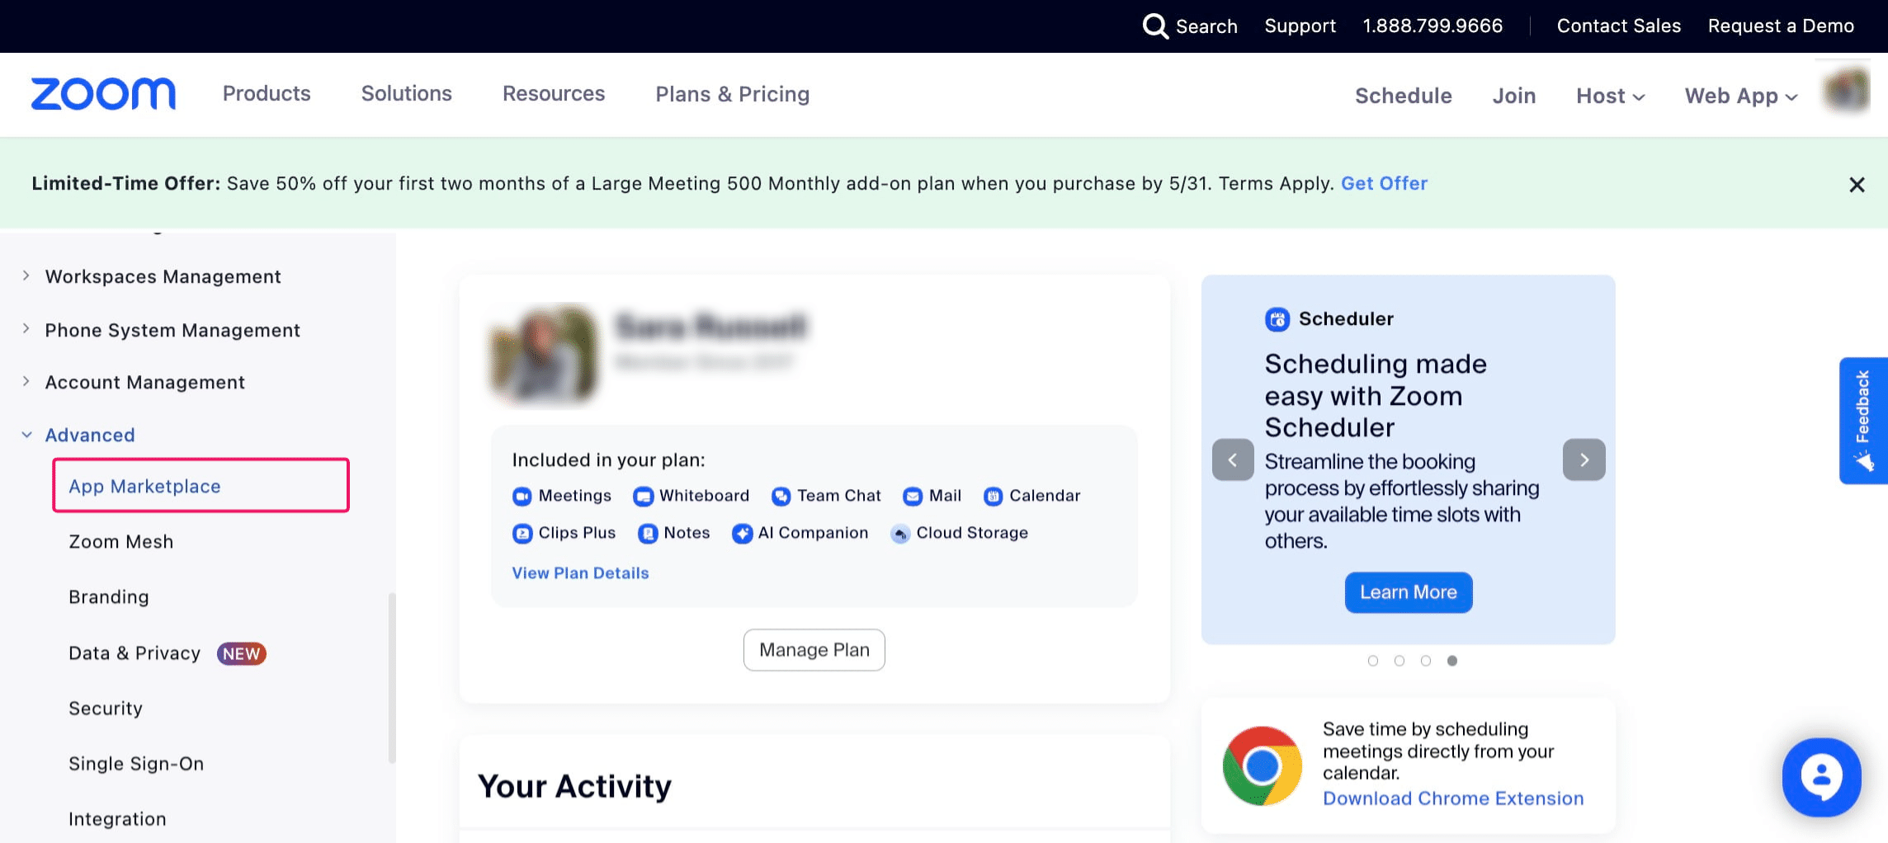Click the Chrome browser icon
The height and width of the screenshot is (843, 1888).
click(1260, 765)
